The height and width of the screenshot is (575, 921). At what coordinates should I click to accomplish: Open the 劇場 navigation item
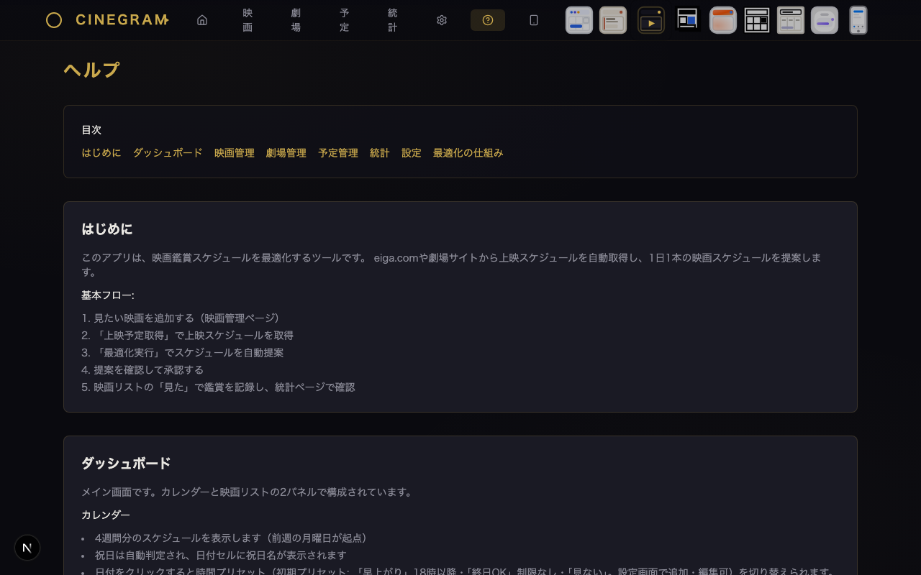point(296,20)
